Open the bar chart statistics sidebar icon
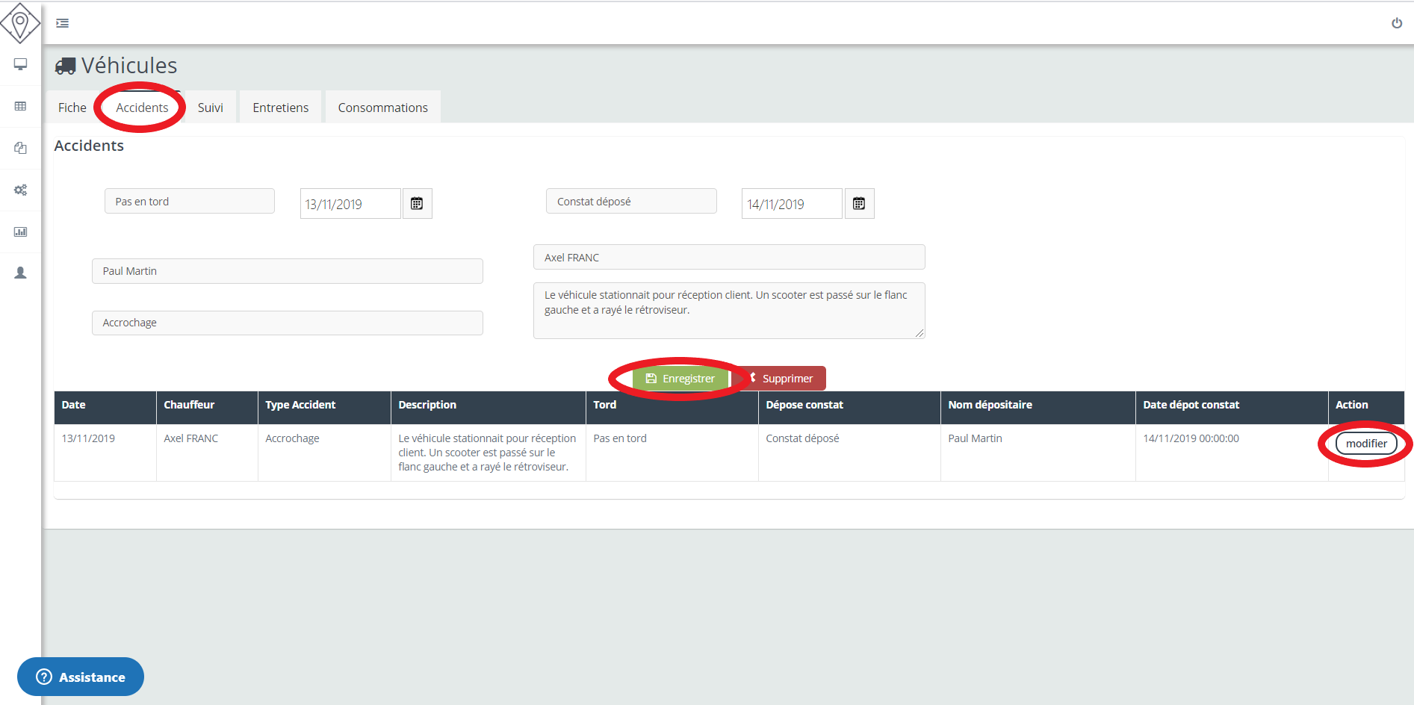Viewport: 1414px width, 705px height. click(20, 232)
